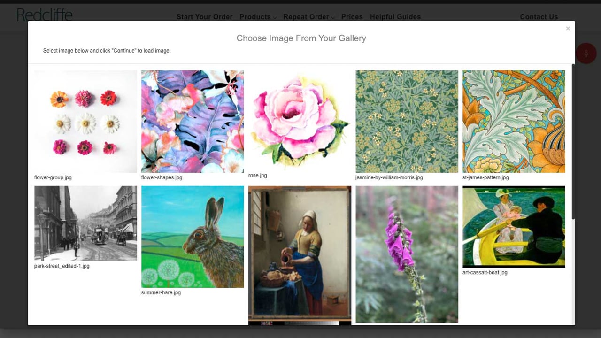Click the red microphone circle icon
The width and height of the screenshot is (601, 338).
pos(586,54)
